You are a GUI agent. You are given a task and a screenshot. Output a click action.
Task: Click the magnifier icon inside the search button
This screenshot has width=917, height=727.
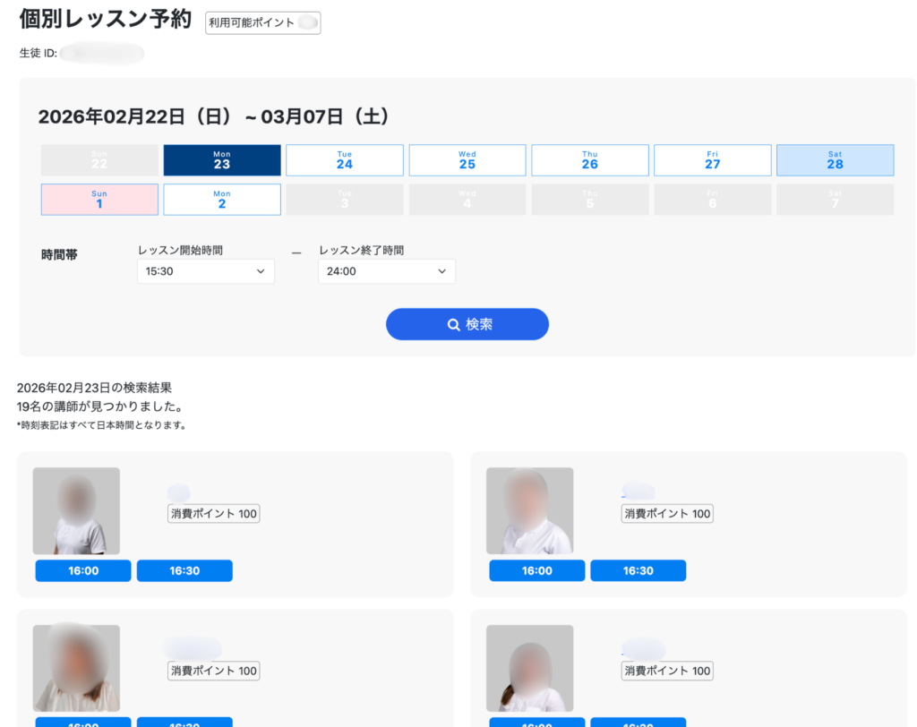(454, 324)
